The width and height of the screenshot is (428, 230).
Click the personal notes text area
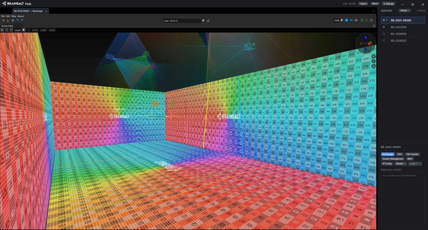403,199
